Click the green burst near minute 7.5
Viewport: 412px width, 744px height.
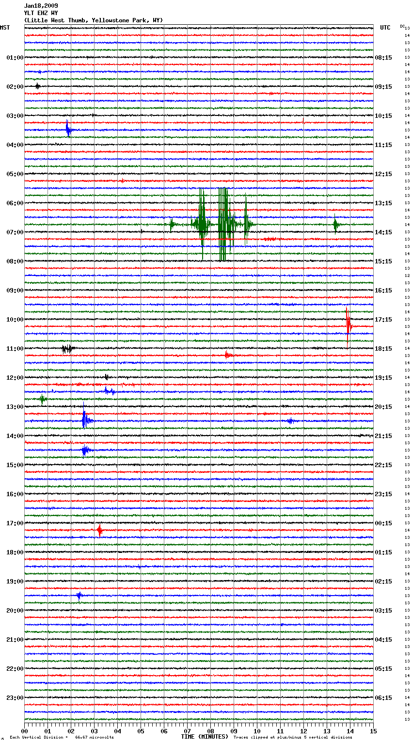pos(202,225)
